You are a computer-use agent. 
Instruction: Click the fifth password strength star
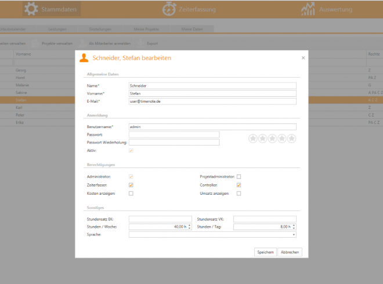[291, 139]
